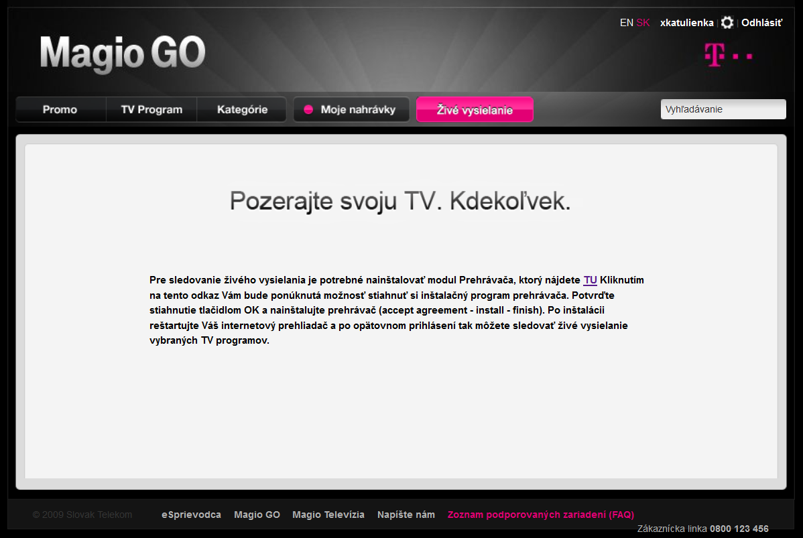Select the Živé vysielanie tab

(x=475, y=110)
